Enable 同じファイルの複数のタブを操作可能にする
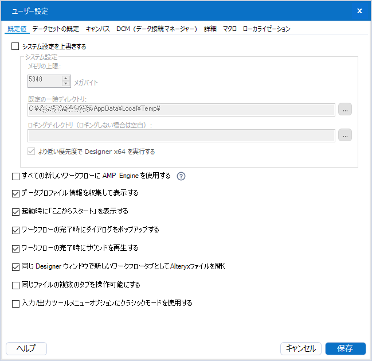This screenshot has height=361, width=372. [x=15, y=285]
